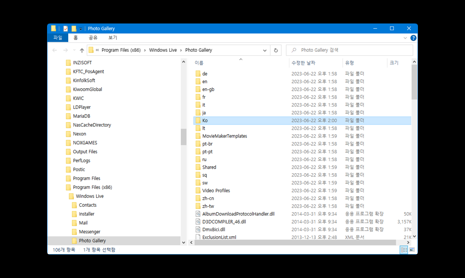Select the Video Profiles folder
This screenshot has height=278, width=465.
(x=216, y=191)
